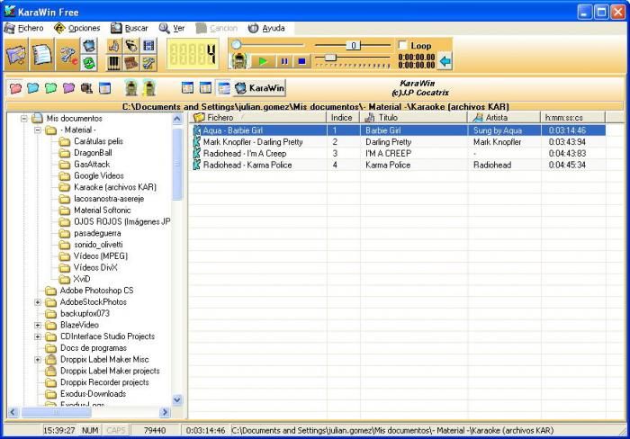The width and height of the screenshot is (630, 439).
Task: Collapse the Mis documentos tree node
Action: [26, 118]
